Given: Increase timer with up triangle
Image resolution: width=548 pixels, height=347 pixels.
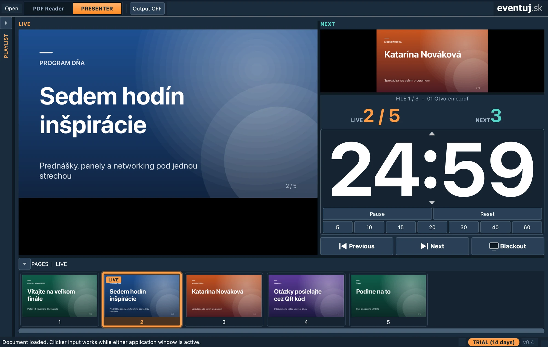Looking at the screenshot, I should (x=432, y=134).
